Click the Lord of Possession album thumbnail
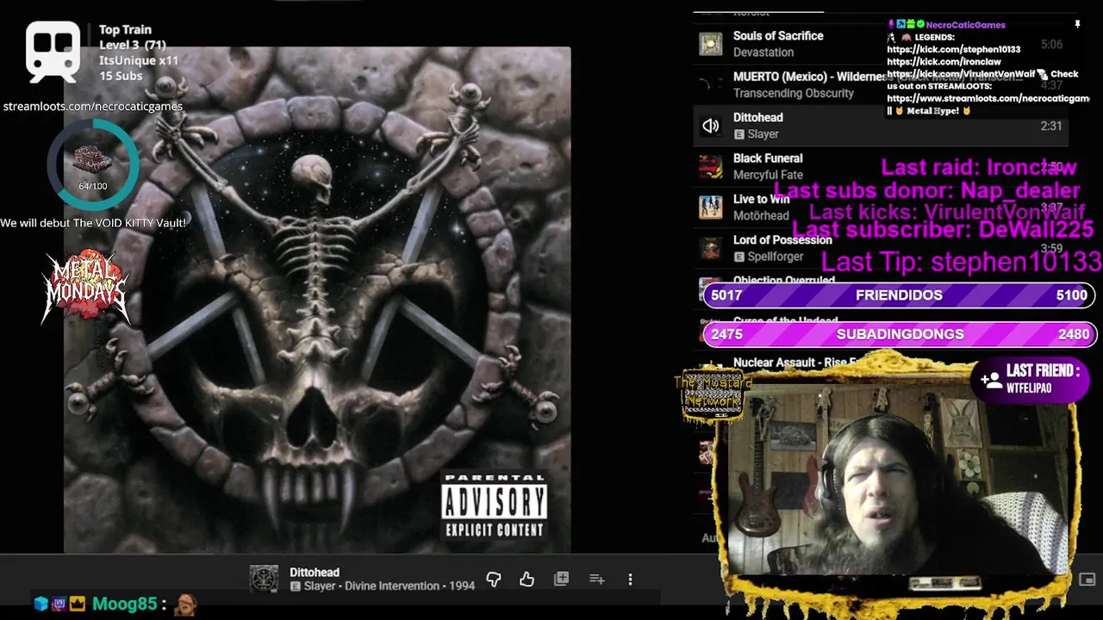 tap(711, 248)
